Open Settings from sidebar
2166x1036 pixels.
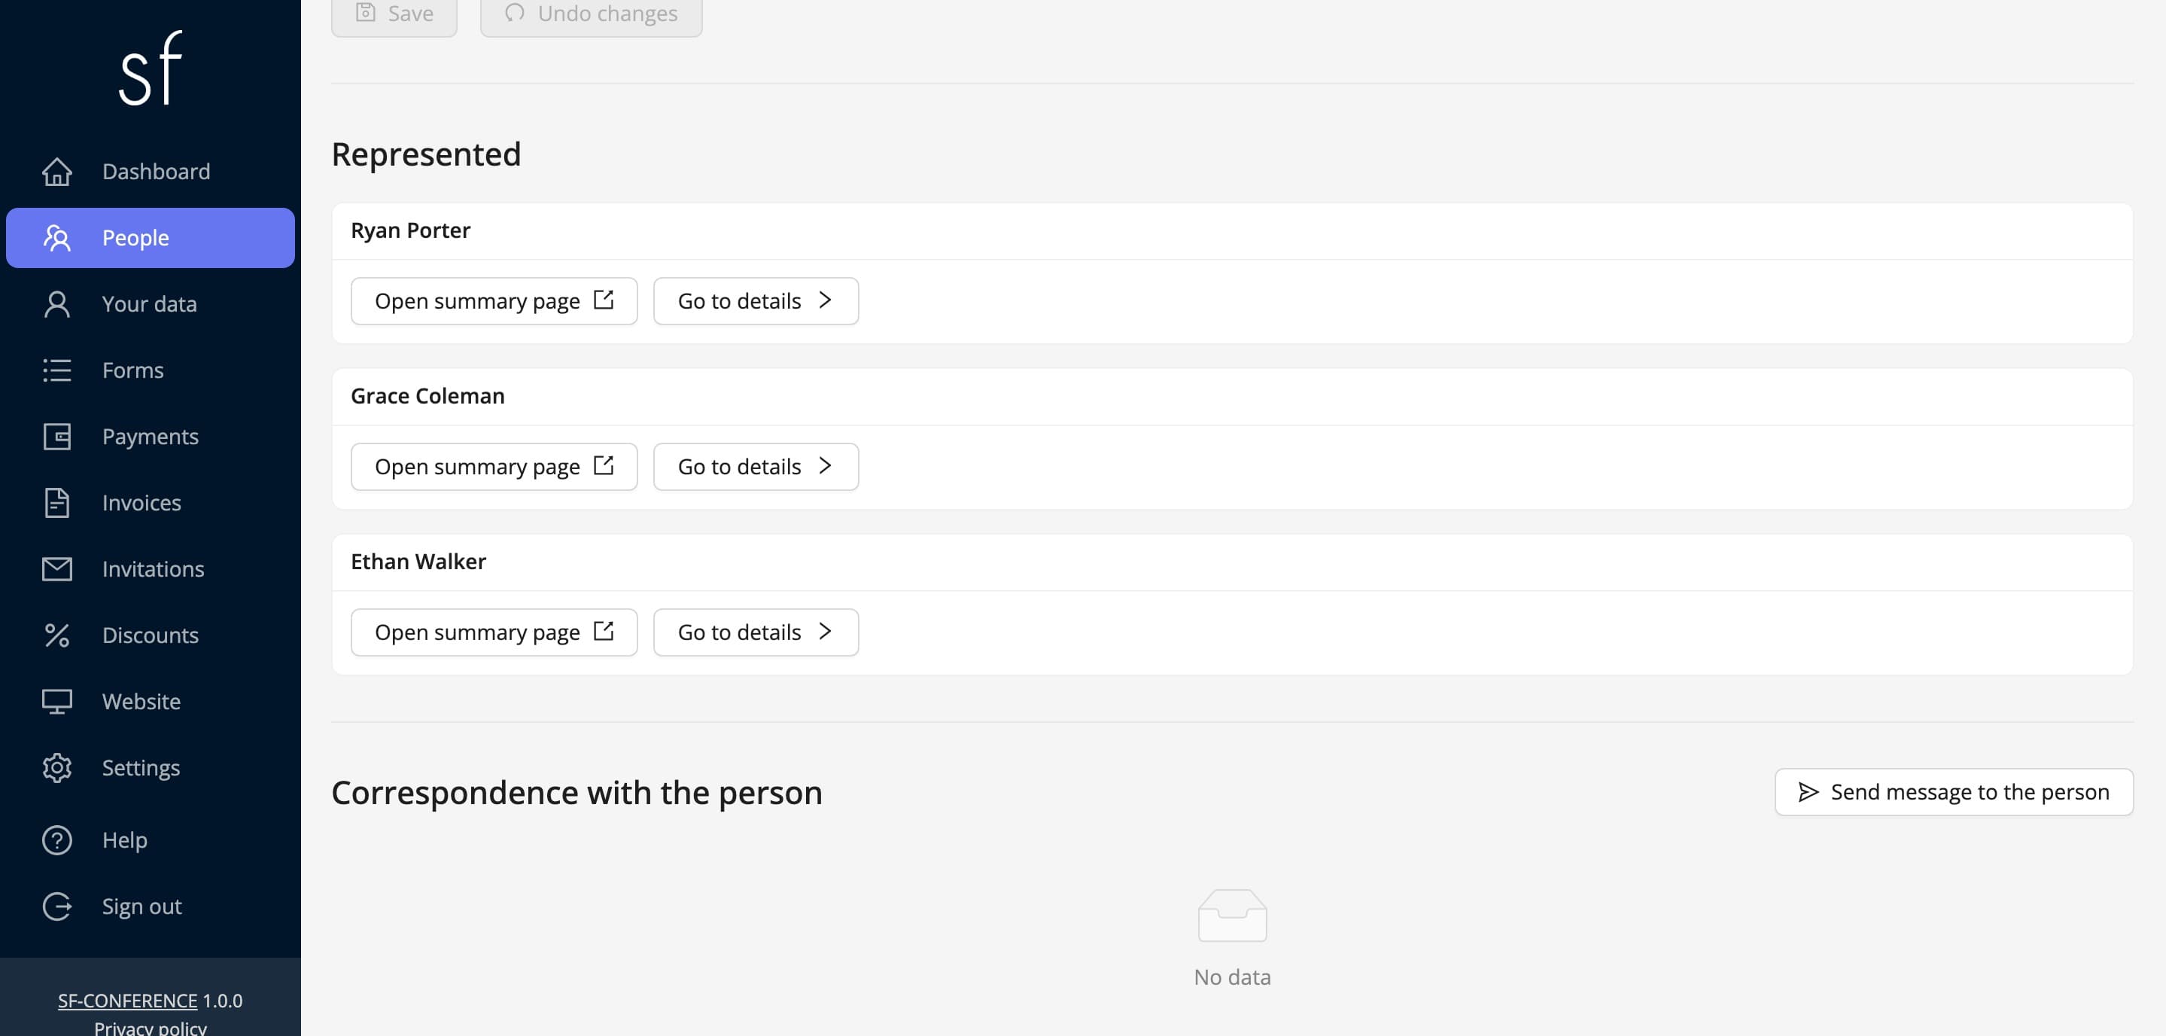pos(151,769)
